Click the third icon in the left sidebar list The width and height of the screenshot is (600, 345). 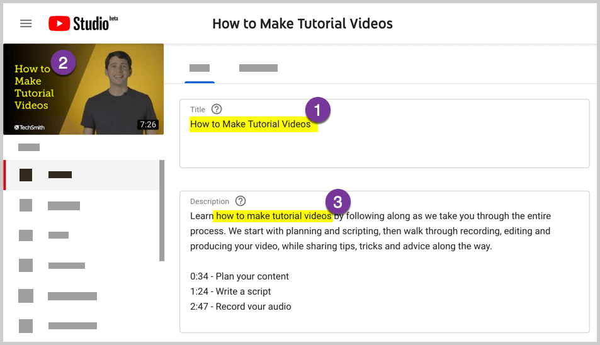pyautogui.click(x=26, y=235)
